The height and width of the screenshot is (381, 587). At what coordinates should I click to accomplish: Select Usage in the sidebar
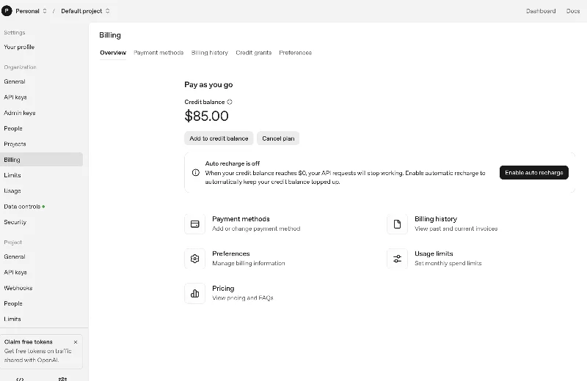12,190
